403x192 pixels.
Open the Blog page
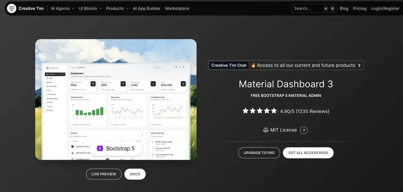coord(344,9)
